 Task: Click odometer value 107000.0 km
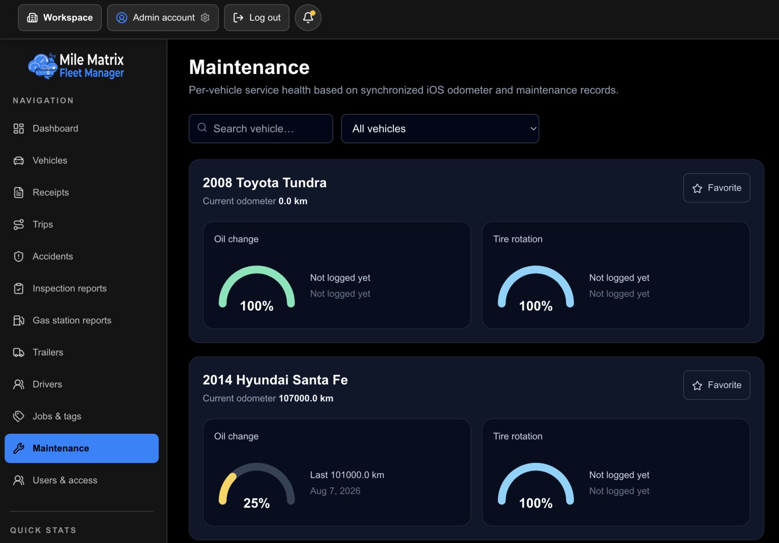306,398
